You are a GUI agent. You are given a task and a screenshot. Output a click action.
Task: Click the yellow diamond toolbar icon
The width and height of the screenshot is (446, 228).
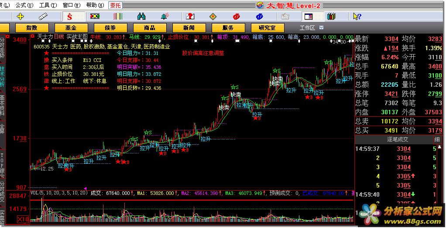(x=213, y=17)
